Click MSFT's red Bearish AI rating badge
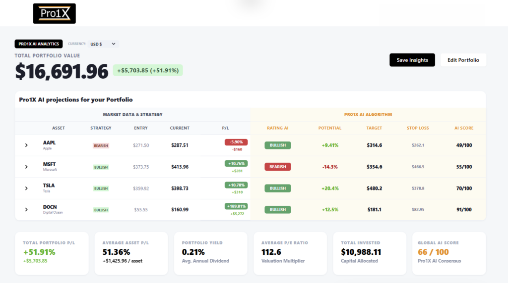The height and width of the screenshot is (283, 508). (x=278, y=167)
